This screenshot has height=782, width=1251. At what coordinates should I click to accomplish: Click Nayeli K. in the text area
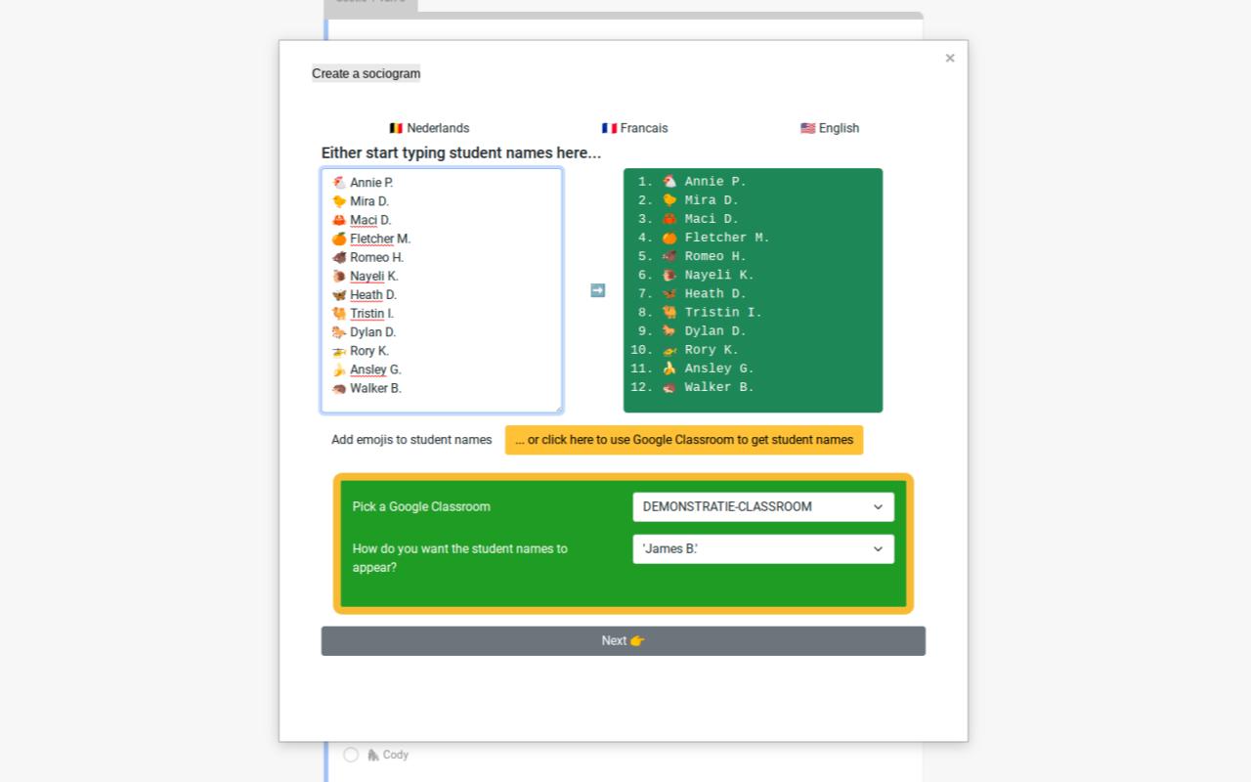[373, 277]
